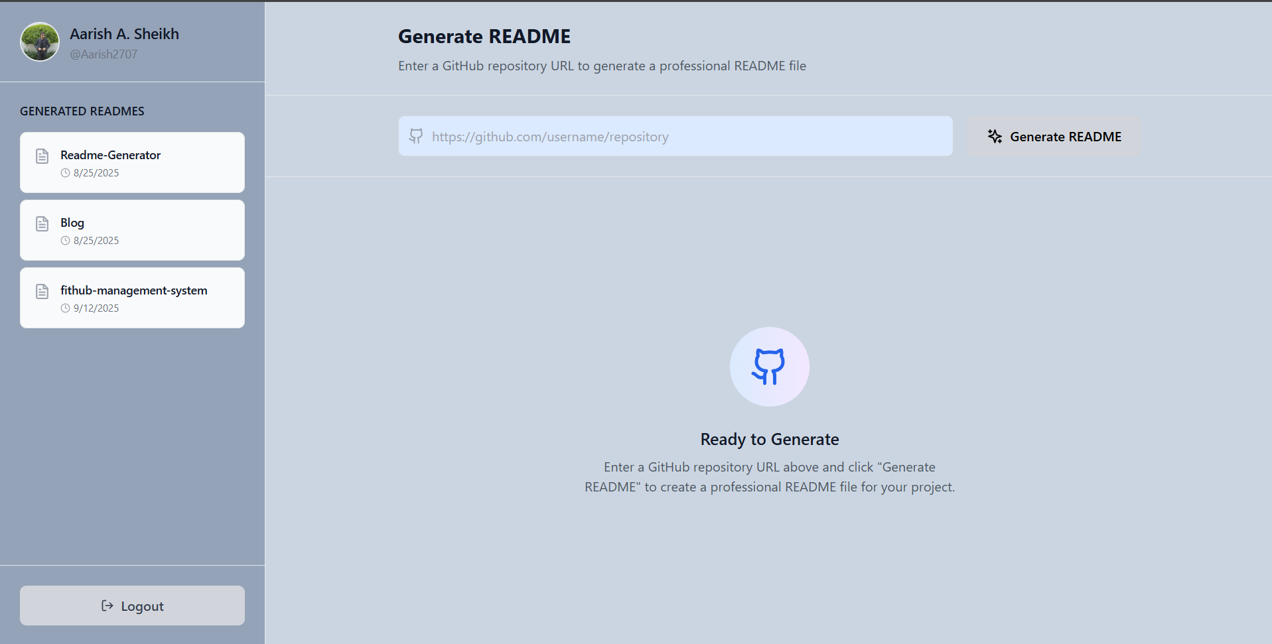
Task: Click the @Aarish2707 username handle
Action: click(104, 54)
